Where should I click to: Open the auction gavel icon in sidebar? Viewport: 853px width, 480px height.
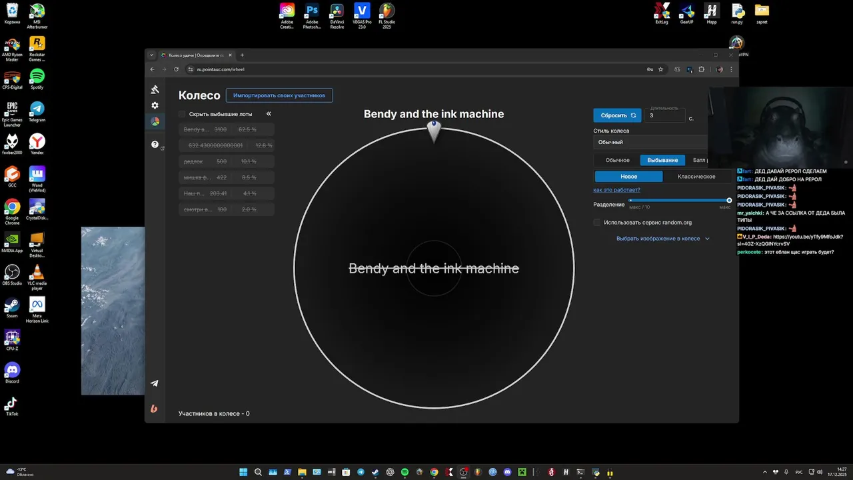click(155, 89)
